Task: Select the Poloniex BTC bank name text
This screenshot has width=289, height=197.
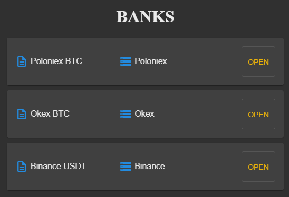Action: [x=56, y=61]
